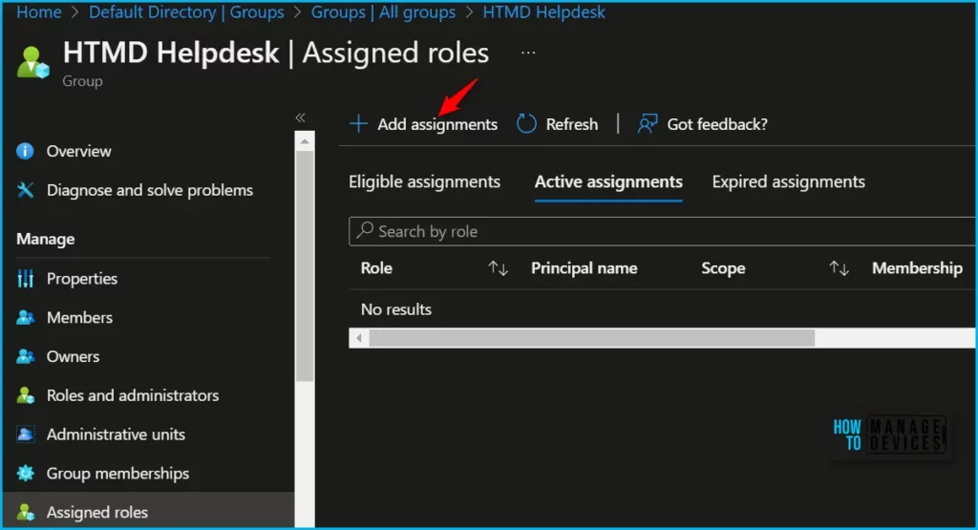Image resolution: width=978 pixels, height=530 pixels.
Task: Open Administrative units
Action: 116,435
